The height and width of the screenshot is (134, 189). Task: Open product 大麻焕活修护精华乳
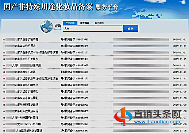[26, 91]
